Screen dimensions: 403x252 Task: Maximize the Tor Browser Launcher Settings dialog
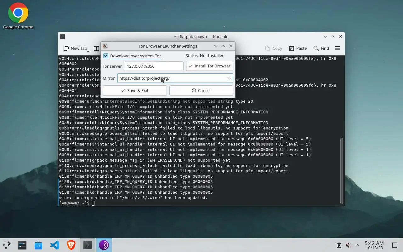coord(223,46)
